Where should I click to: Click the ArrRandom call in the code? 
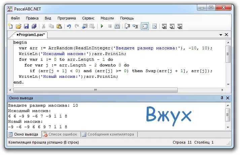pos(61,48)
